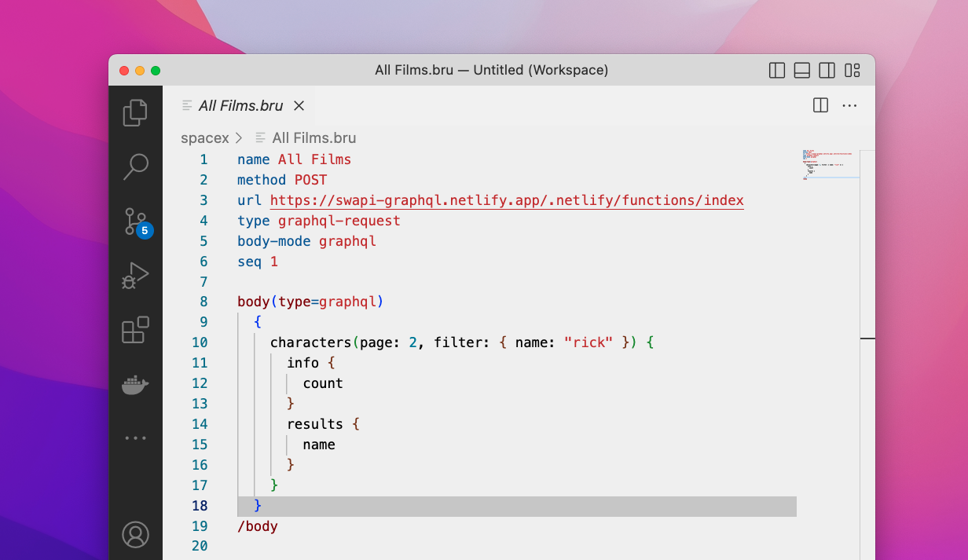This screenshot has height=560, width=968.
Task: Click the 'body(type=graphql)' line
Action: click(310, 302)
